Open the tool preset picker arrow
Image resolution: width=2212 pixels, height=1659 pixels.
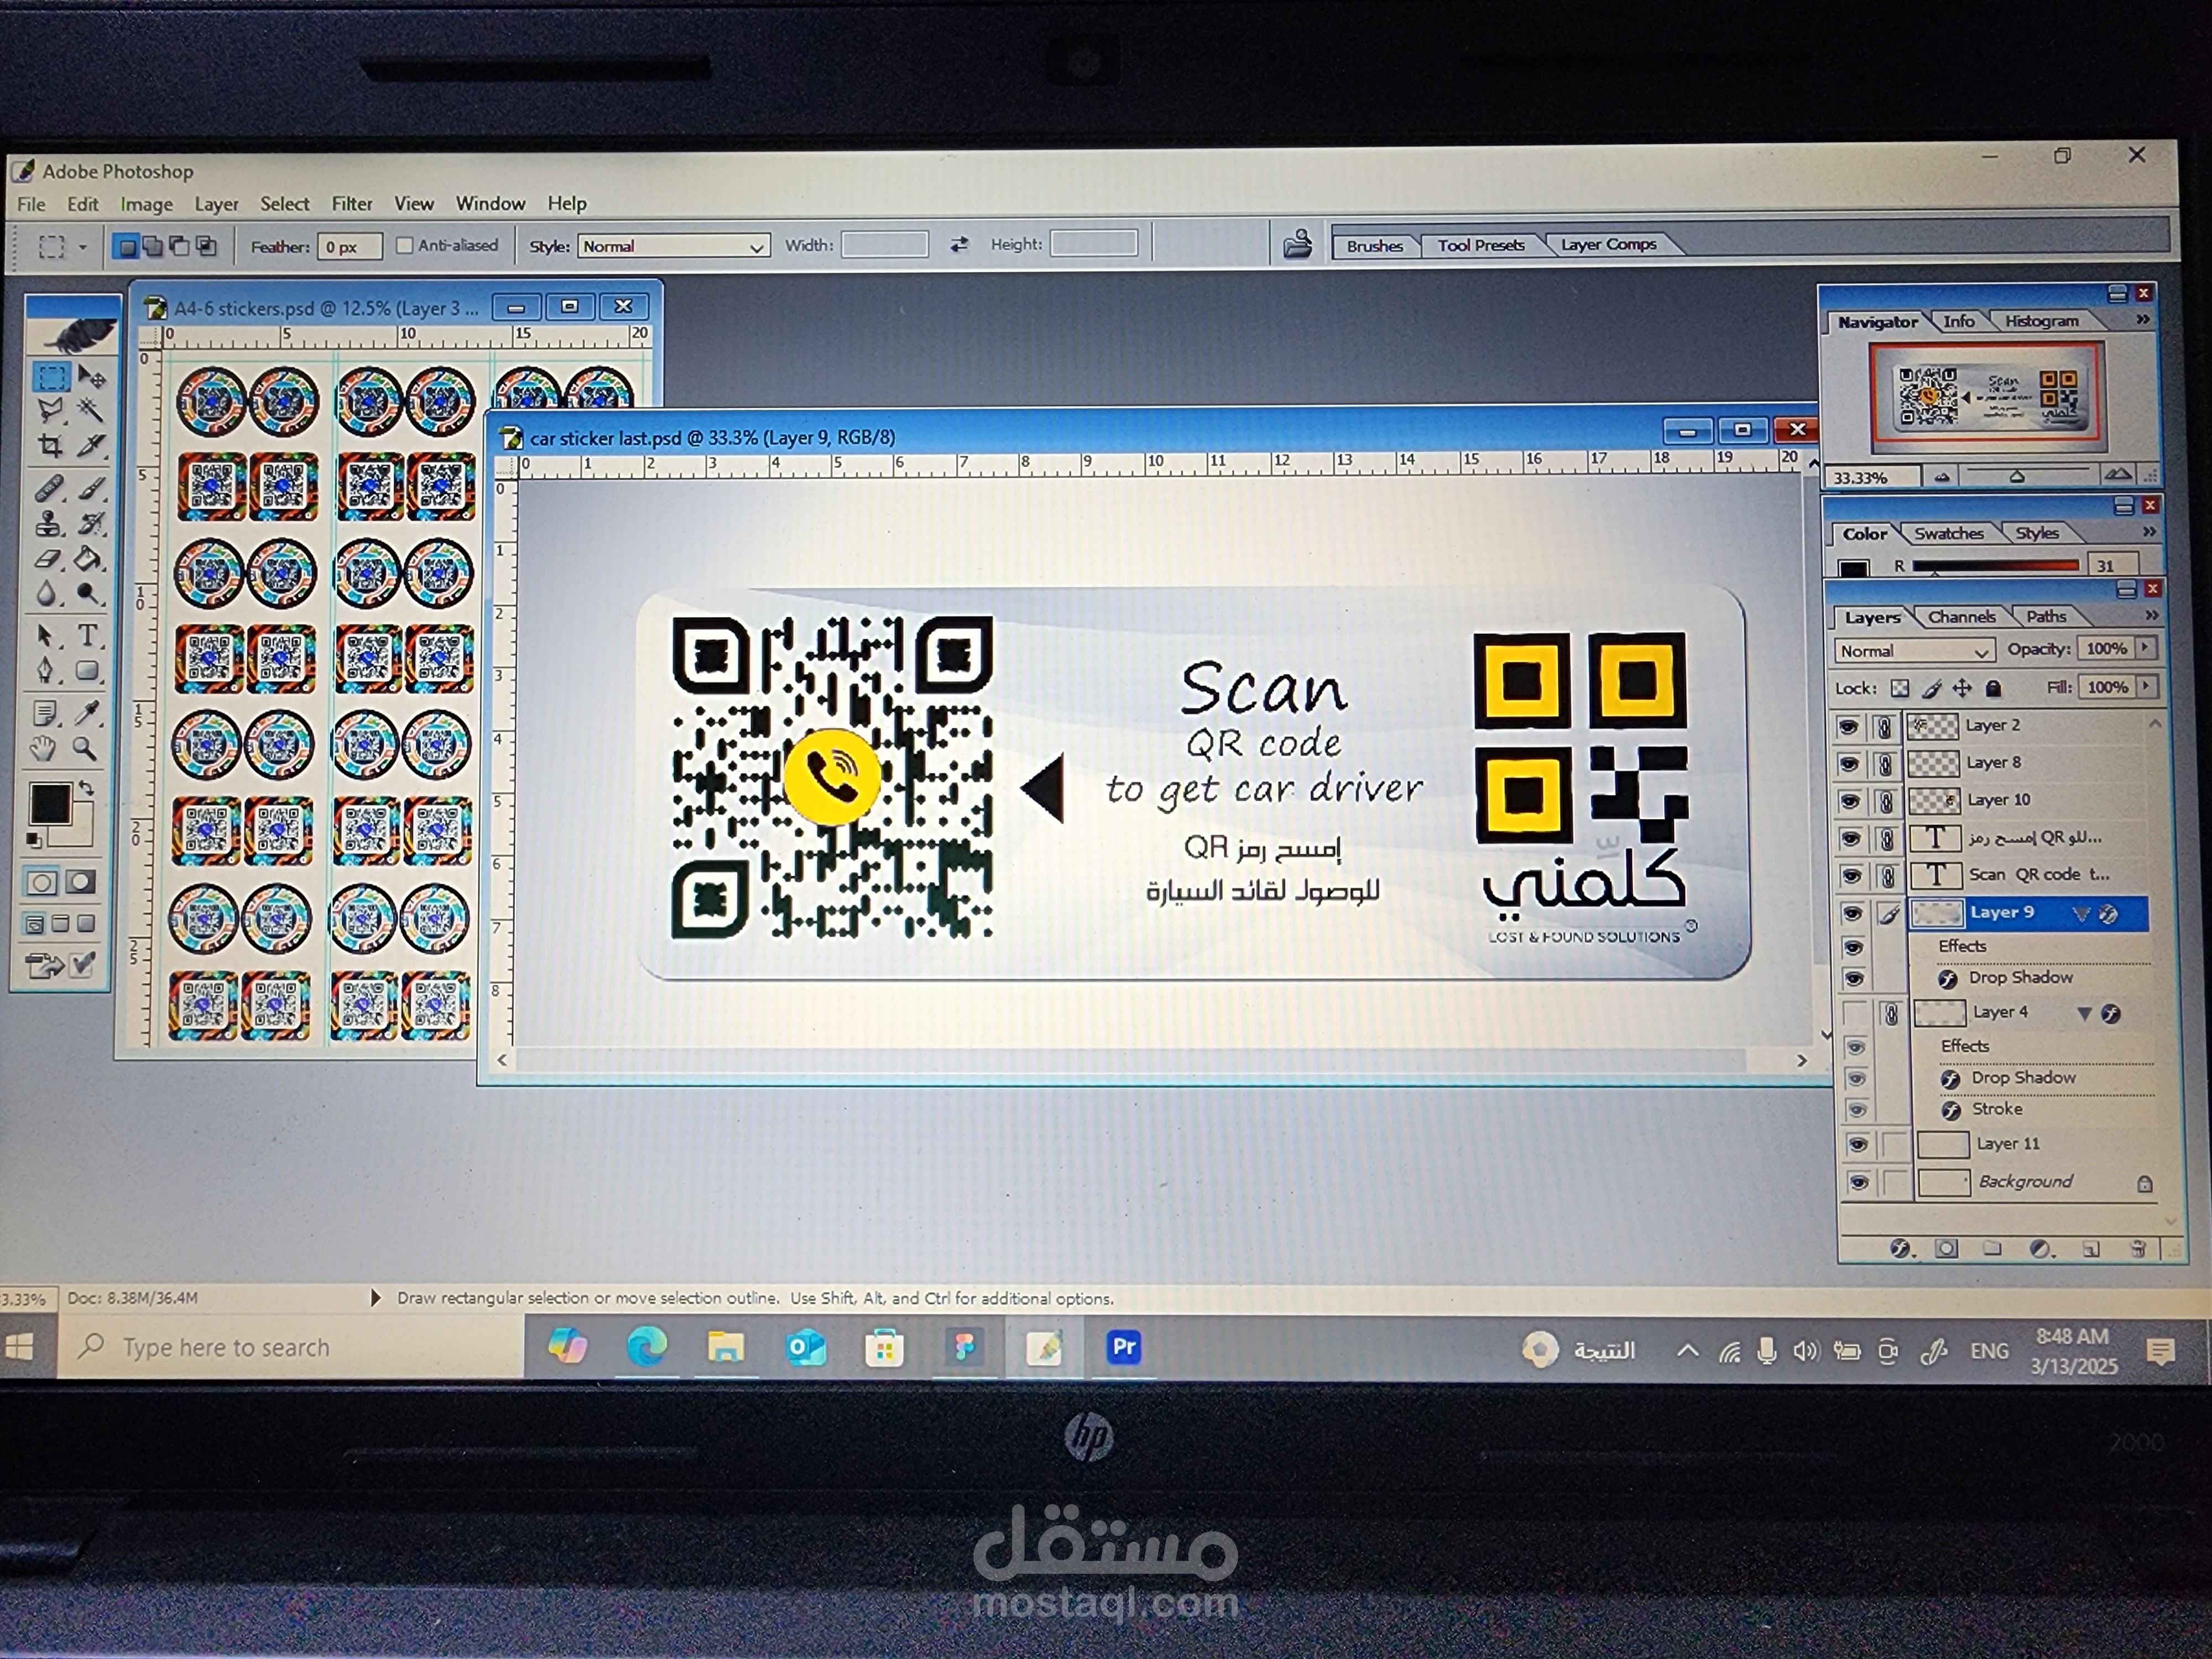[x=82, y=247]
